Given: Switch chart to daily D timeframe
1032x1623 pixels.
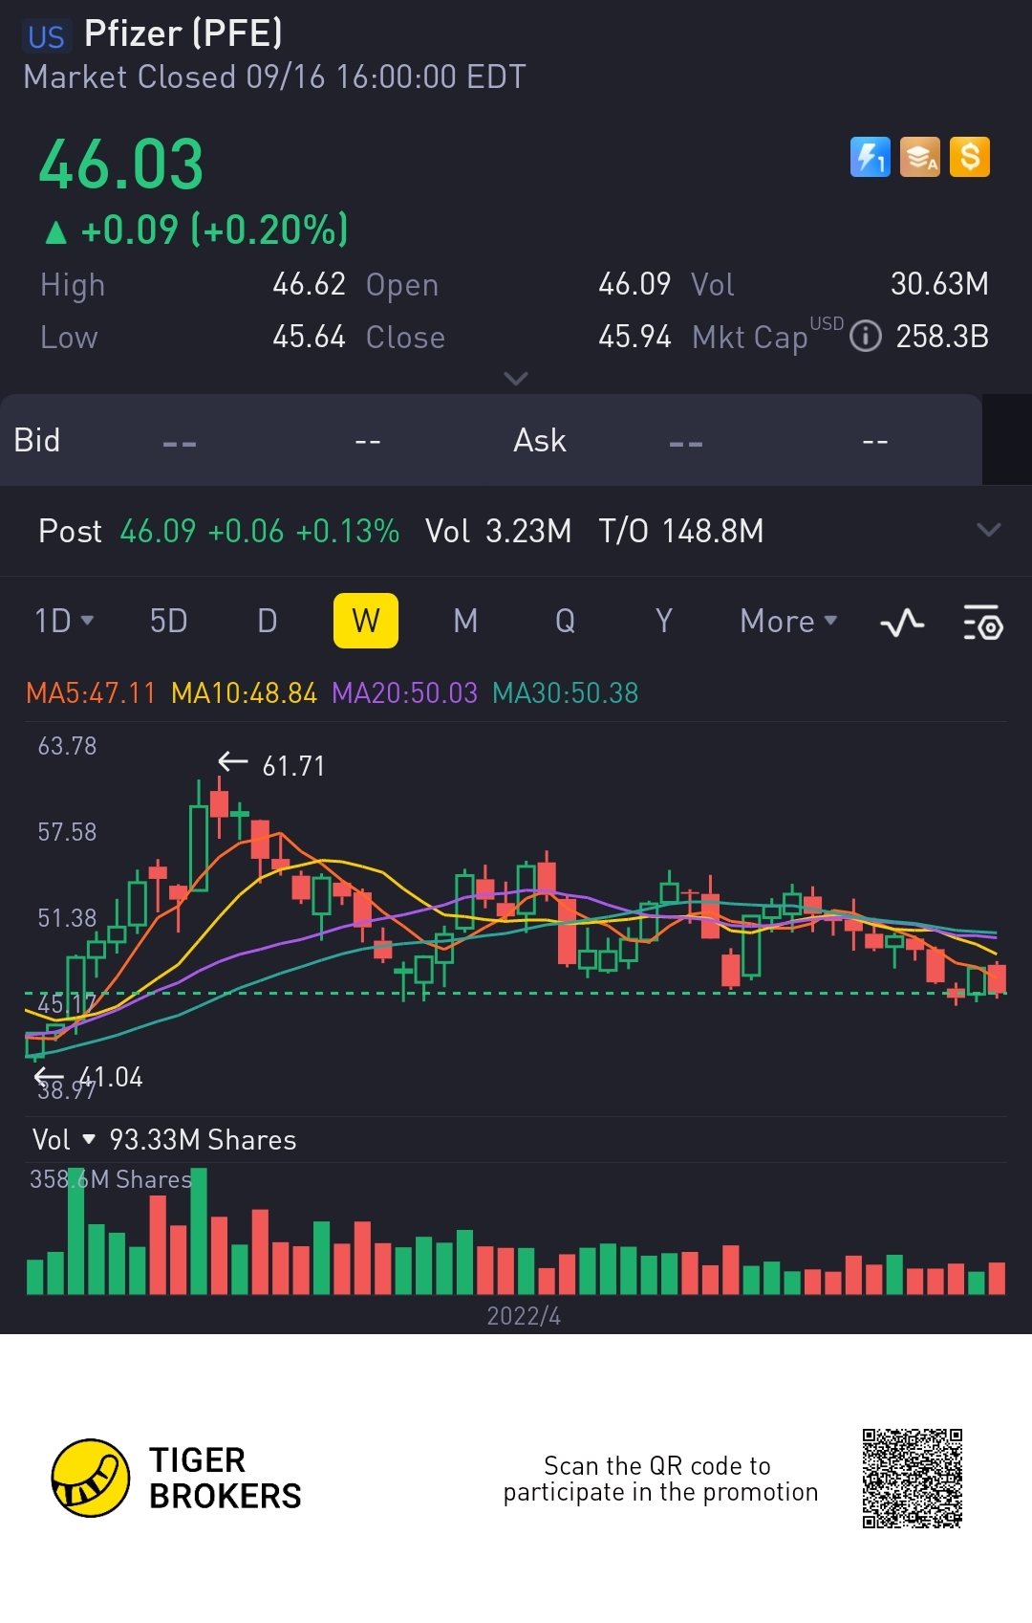Looking at the screenshot, I should [x=268, y=622].
